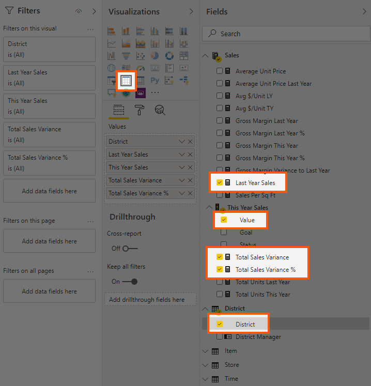Uncheck Value under This Year Sales
The height and width of the screenshot is (386, 371).
(224, 220)
